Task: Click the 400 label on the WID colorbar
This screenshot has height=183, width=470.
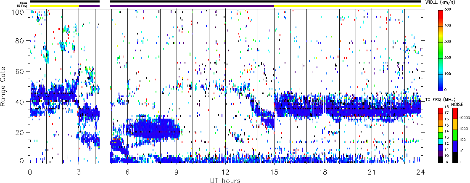Action: (449, 26)
